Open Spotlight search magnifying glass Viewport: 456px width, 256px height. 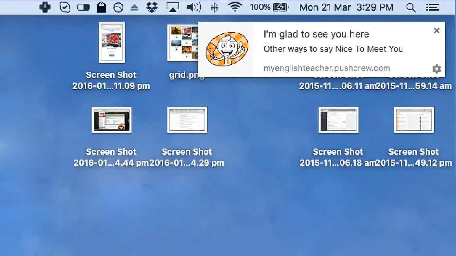pos(411,8)
